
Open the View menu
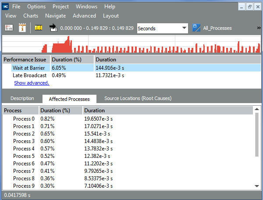pyautogui.click(x=11, y=16)
